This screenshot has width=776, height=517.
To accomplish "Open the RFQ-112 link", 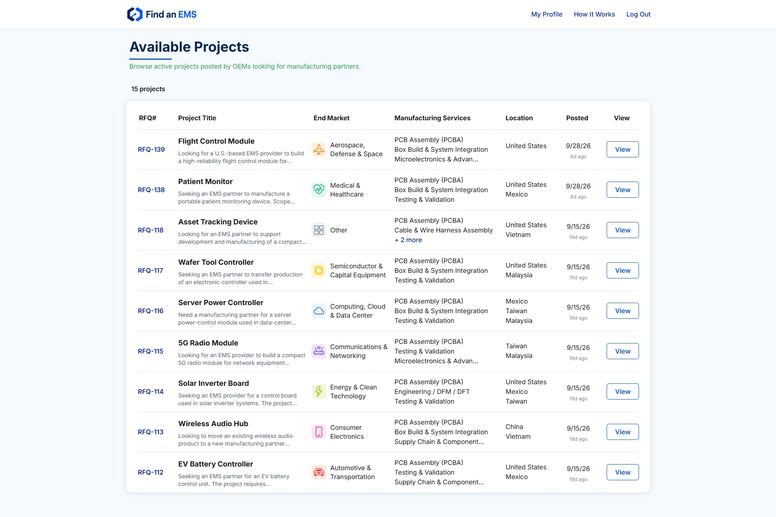I will [x=150, y=472].
